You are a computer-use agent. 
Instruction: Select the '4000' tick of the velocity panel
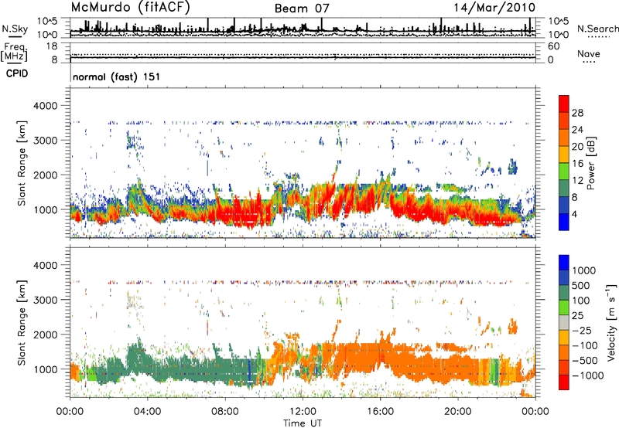(46, 265)
